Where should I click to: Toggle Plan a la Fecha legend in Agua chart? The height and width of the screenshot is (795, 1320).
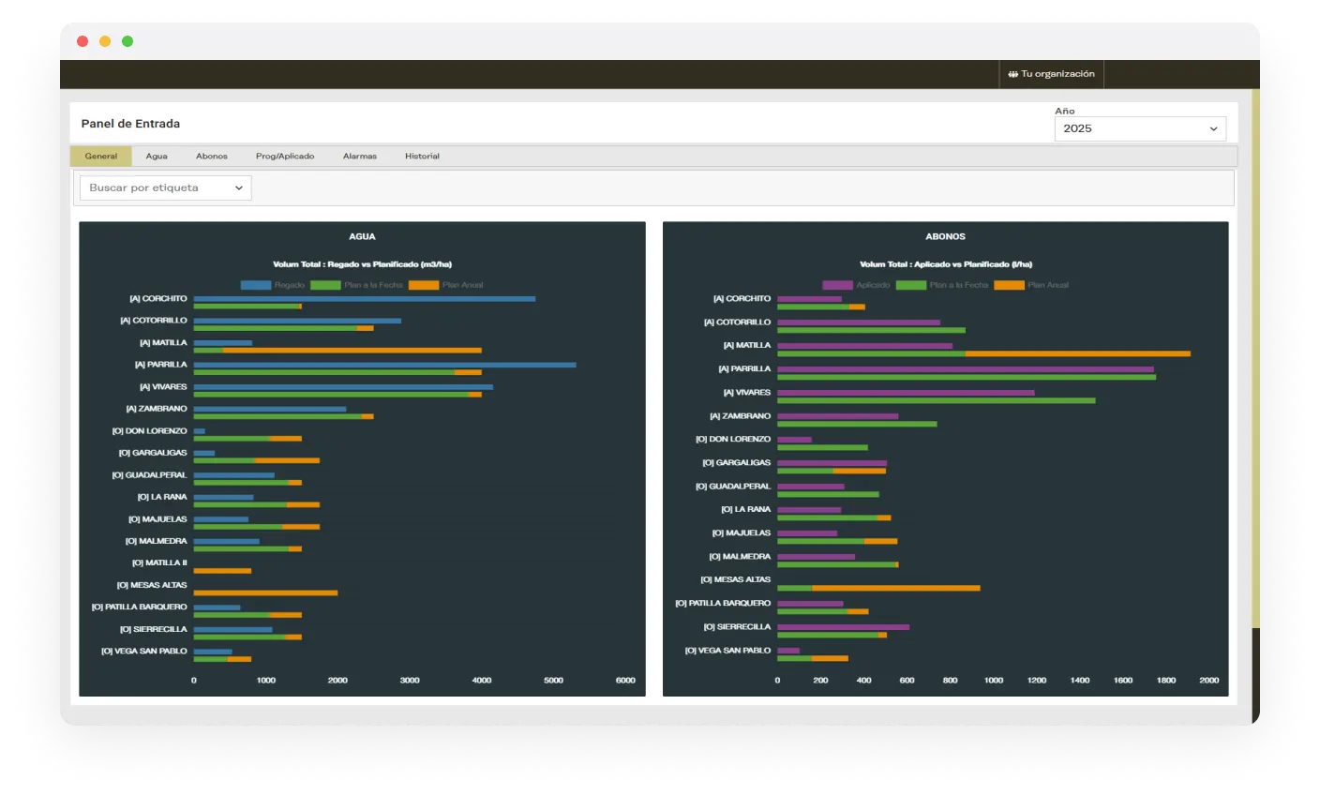[x=357, y=285]
